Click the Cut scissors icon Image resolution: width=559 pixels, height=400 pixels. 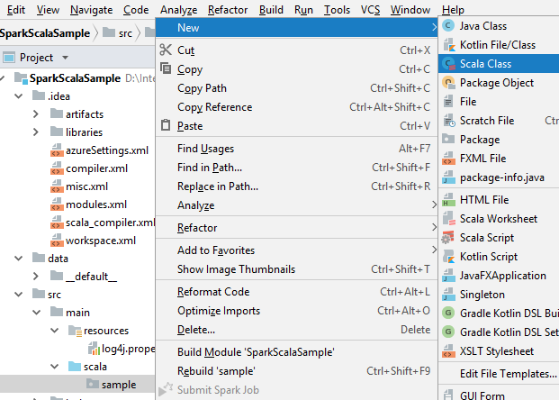165,50
